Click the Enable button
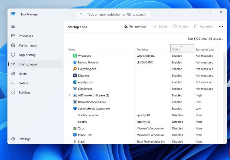This screenshot has height=160, width=230. click(x=160, y=26)
